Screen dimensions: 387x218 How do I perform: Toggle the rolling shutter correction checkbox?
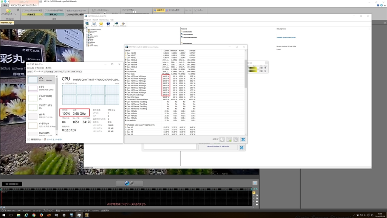[23, 11]
